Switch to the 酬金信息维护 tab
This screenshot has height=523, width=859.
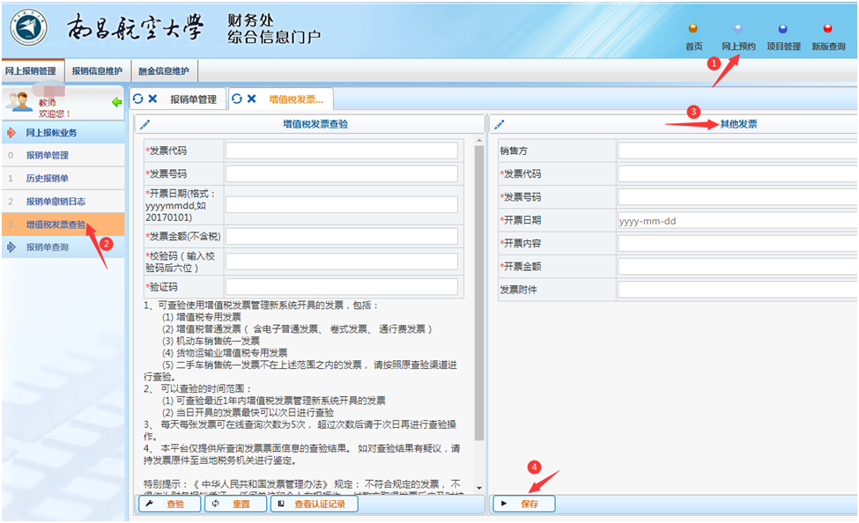click(x=165, y=70)
